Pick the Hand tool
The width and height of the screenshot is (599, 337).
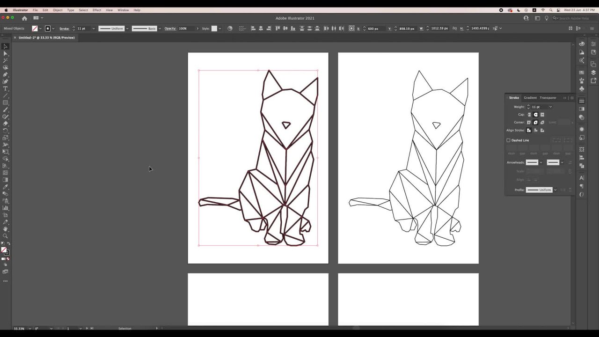5,229
